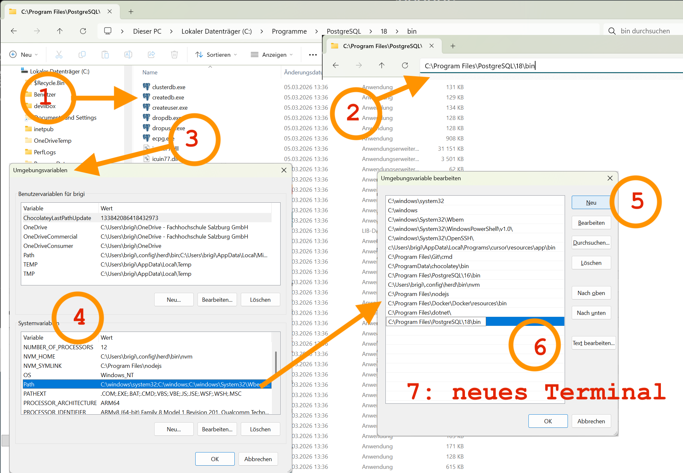Click the Rename icon in toolbar
The height and width of the screenshot is (473, 683).
128,55
